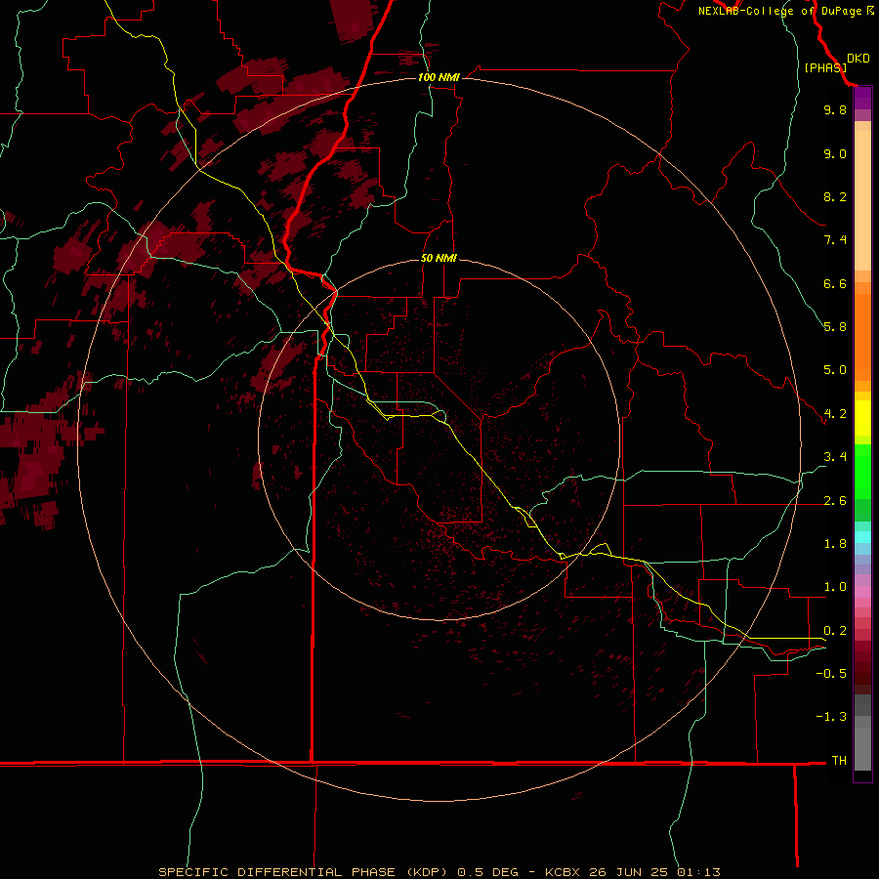Image resolution: width=879 pixels, height=879 pixels.
Task: Click the 'TH' threshold label on the scale
Action: click(x=839, y=761)
